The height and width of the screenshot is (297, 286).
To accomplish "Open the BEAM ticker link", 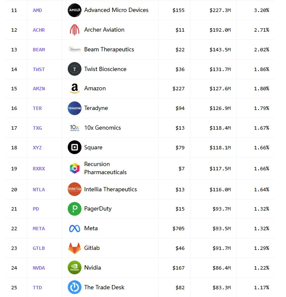I will 39,50.
